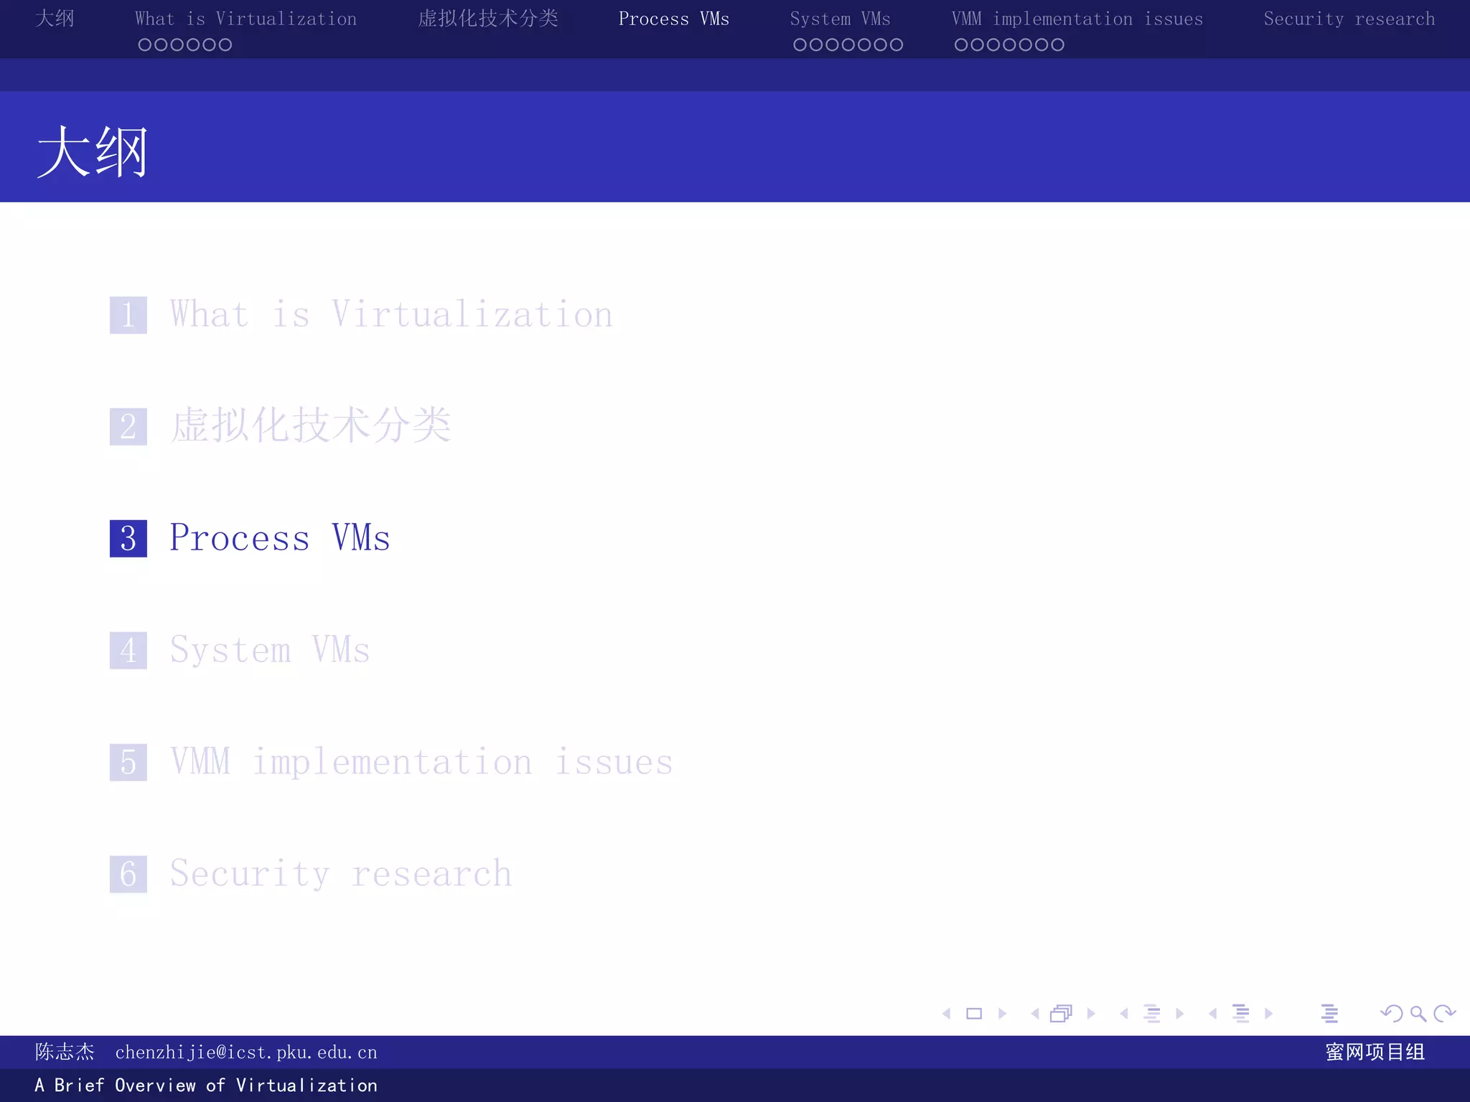1470x1102 pixels.
Task: Jump to outline item Process VMs
Action: [280, 538]
